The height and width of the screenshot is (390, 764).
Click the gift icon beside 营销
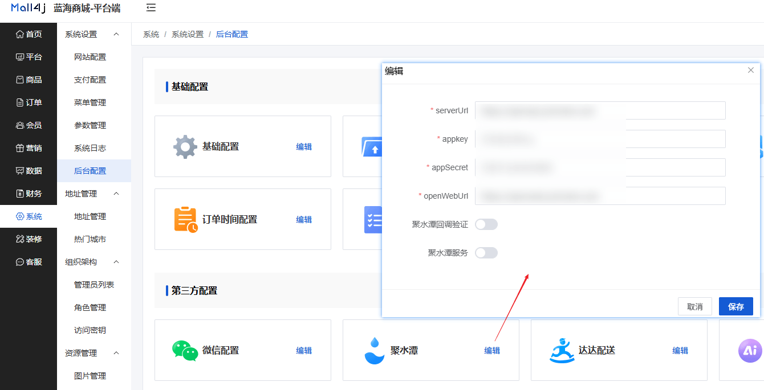[x=20, y=148]
